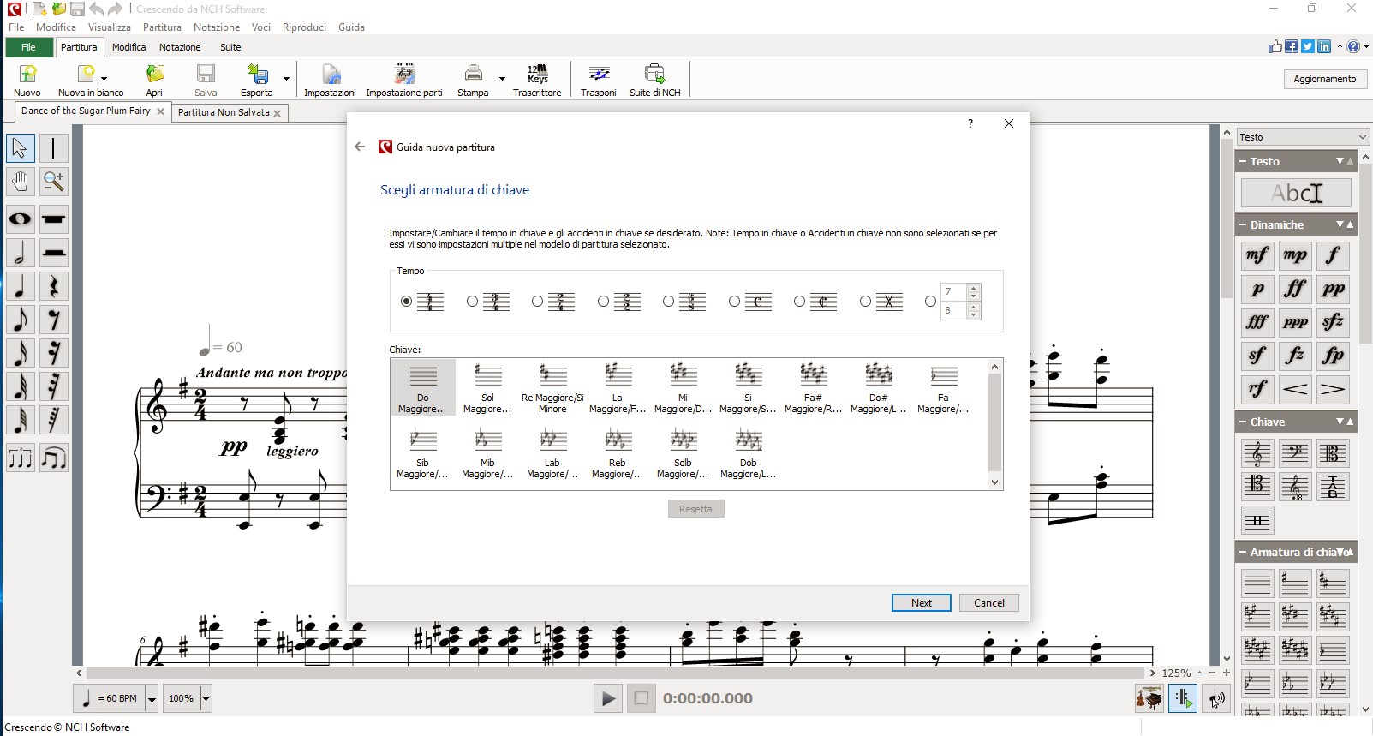1373x736 pixels.
Task: Select 4/4 time signature radio button
Action: click(x=406, y=302)
